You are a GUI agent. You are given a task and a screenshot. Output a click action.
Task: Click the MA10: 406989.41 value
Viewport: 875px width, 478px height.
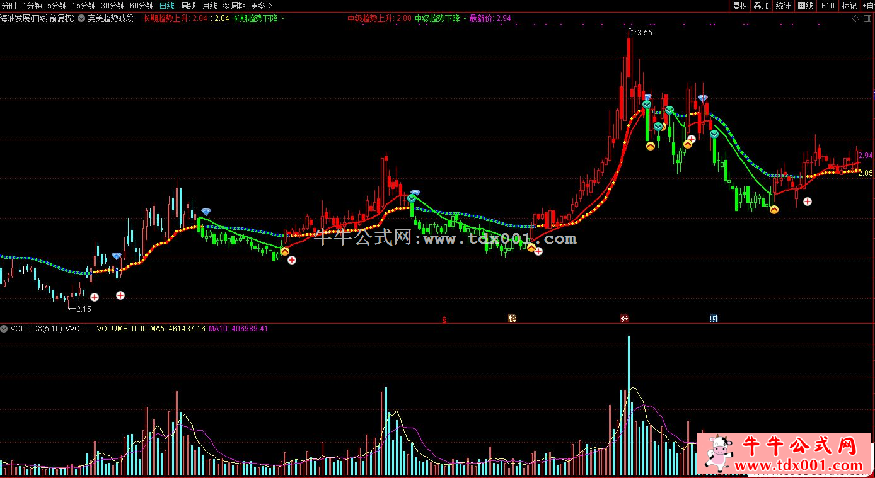tap(238, 328)
